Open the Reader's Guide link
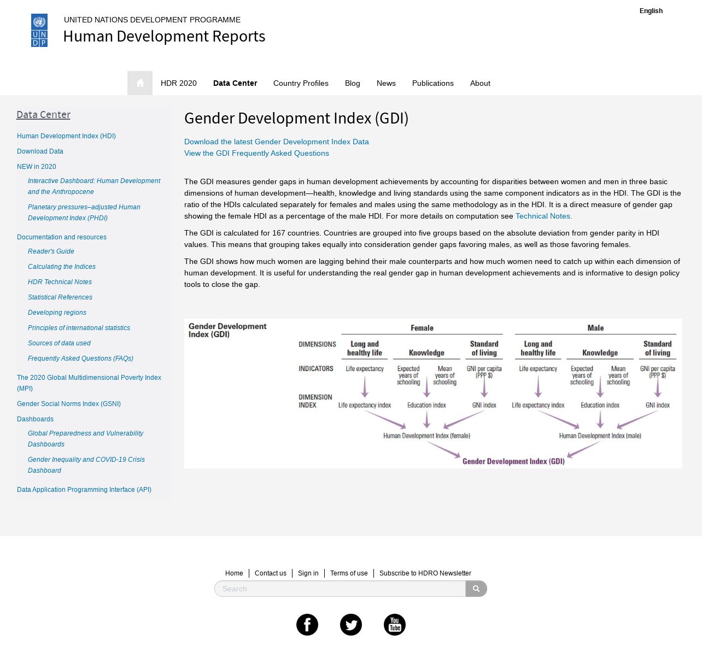Viewport: 702px width, 652px height. coord(51,251)
